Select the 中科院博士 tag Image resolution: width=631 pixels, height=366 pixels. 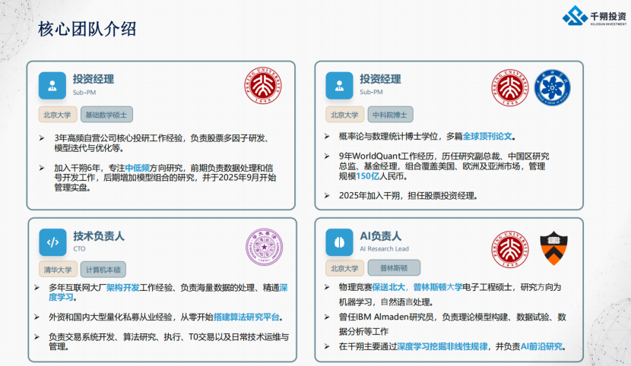[x=390, y=115]
